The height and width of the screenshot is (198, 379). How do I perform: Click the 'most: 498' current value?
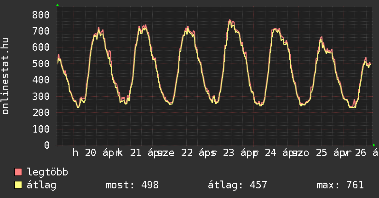[132, 185]
